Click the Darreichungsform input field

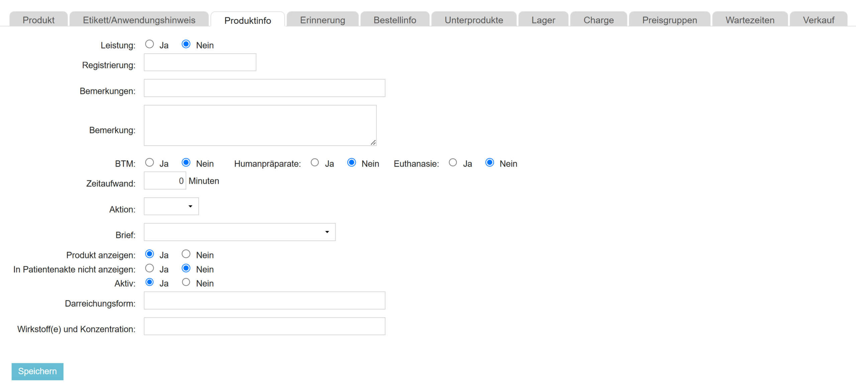click(x=264, y=300)
